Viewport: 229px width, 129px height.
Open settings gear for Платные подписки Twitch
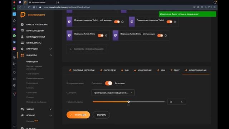pos(122,21)
